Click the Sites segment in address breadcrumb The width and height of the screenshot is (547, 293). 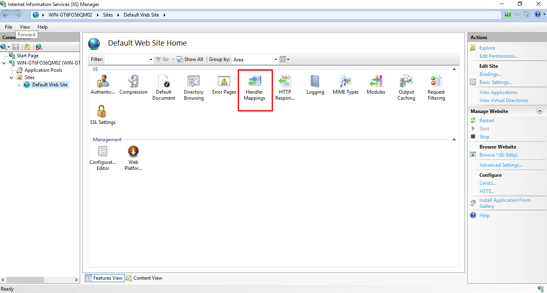click(x=108, y=15)
